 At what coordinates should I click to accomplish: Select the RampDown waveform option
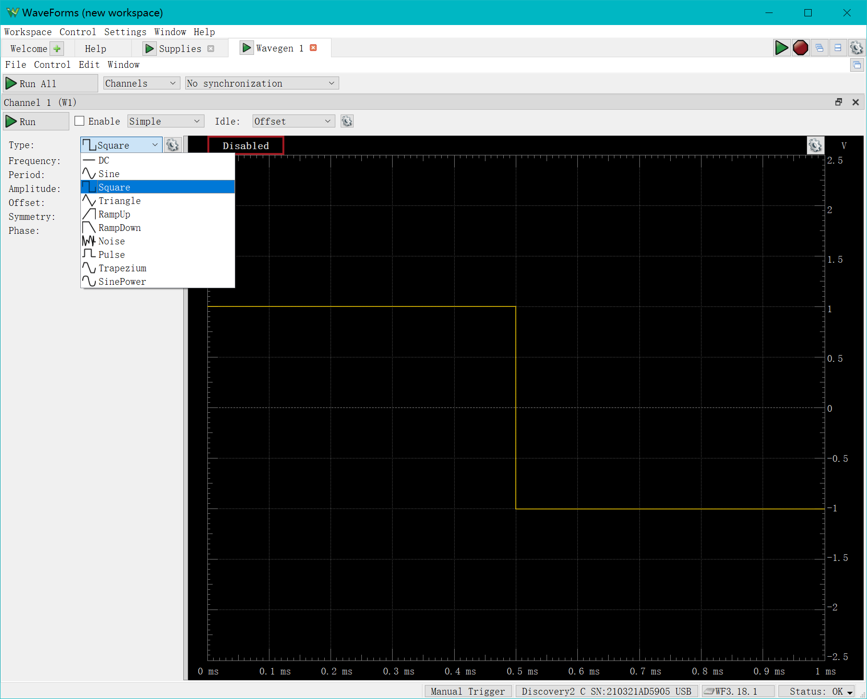158,228
